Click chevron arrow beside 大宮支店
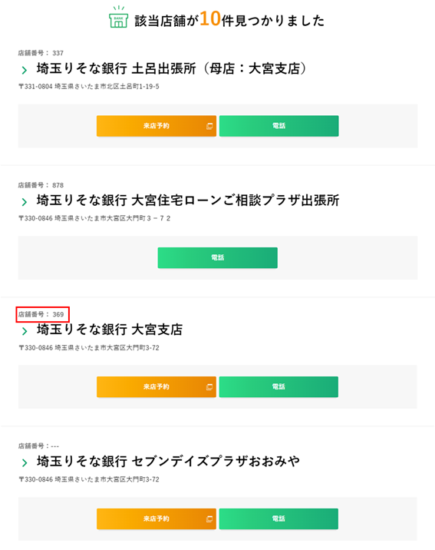 pyautogui.click(x=25, y=331)
